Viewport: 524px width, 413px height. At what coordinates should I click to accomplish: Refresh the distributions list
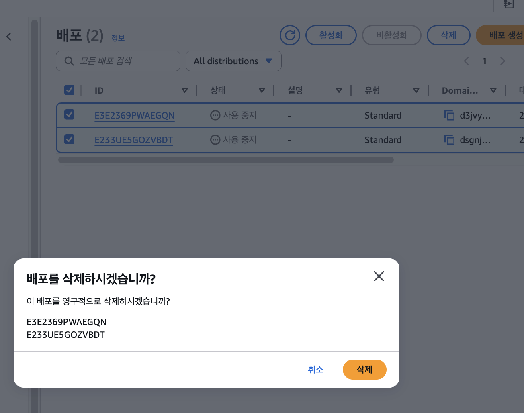click(x=290, y=35)
